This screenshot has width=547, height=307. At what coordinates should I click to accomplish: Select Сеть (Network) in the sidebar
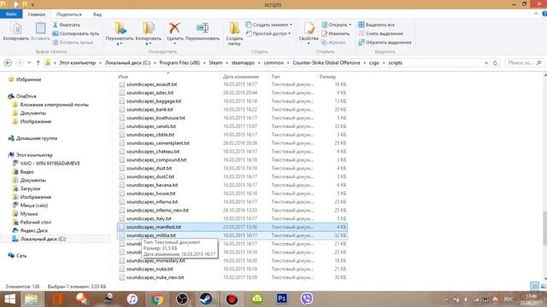[x=21, y=256]
